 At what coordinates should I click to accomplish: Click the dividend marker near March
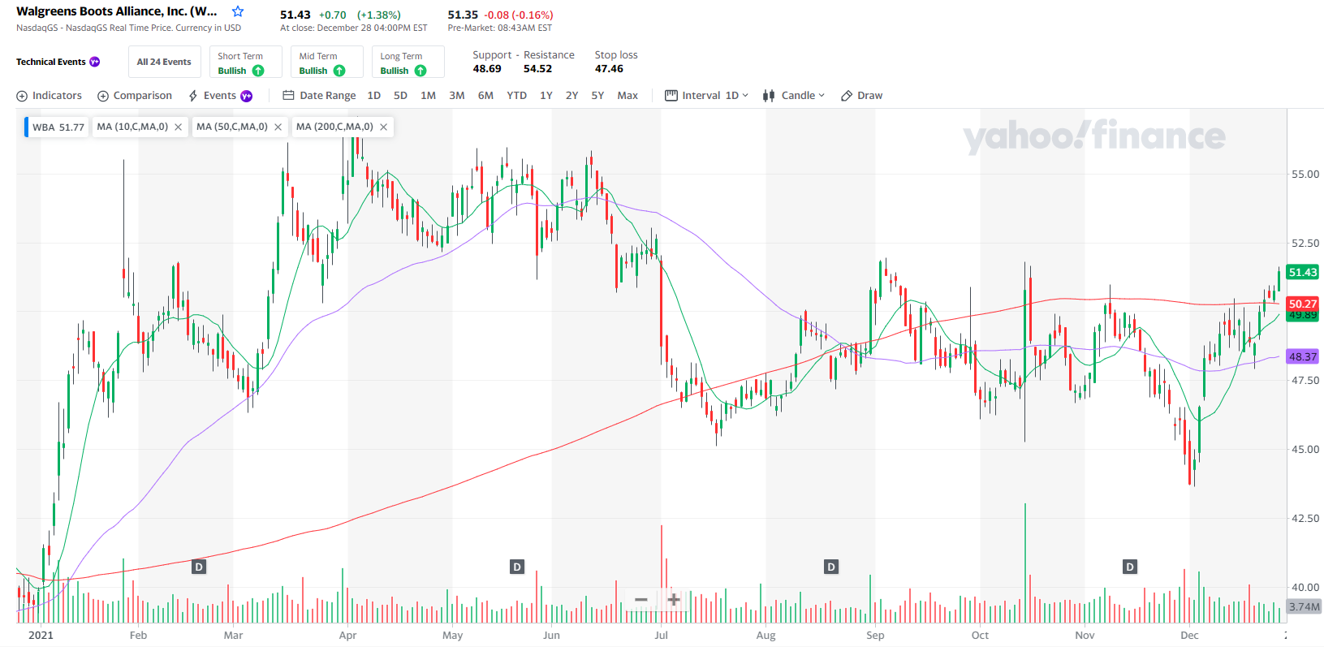point(199,567)
